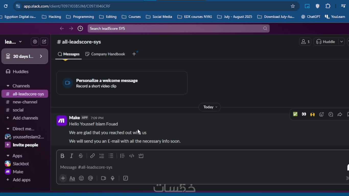Screen dimensions: 349x196
Task: Click Invite people
Action: (25, 145)
